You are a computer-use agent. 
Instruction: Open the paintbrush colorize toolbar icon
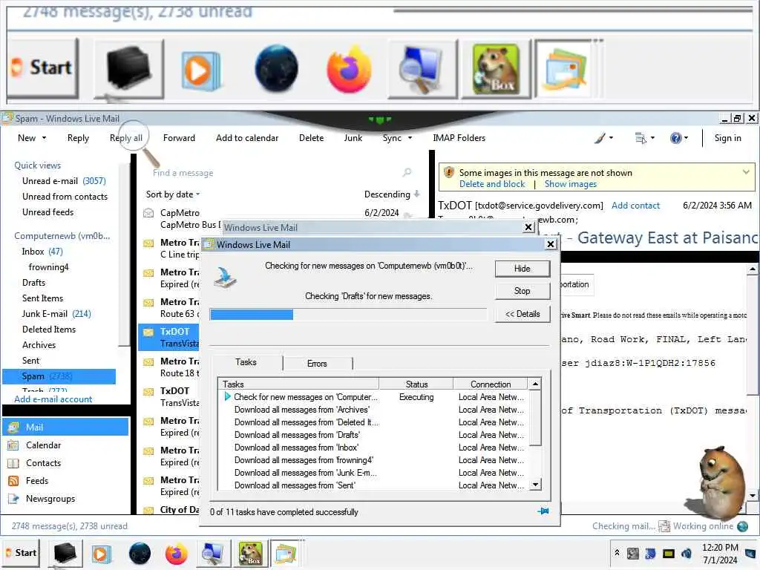pyautogui.click(x=600, y=138)
